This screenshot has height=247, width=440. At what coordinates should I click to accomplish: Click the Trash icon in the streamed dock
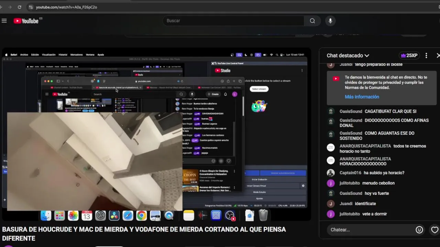click(x=263, y=215)
